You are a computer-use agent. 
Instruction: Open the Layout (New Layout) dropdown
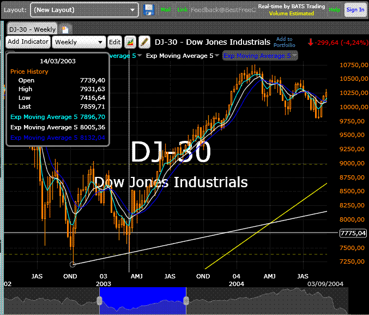pos(84,10)
